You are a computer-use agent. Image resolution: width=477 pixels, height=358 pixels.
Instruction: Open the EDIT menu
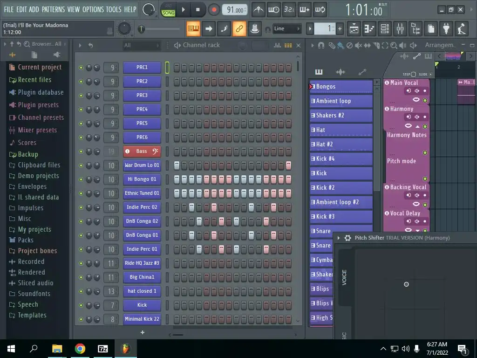[x=21, y=9]
